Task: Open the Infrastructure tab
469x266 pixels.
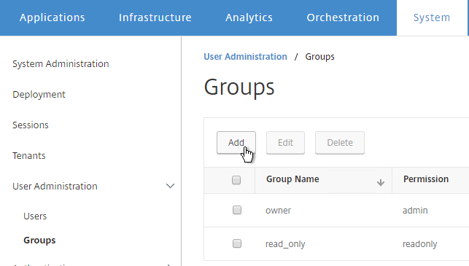Action: click(155, 17)
